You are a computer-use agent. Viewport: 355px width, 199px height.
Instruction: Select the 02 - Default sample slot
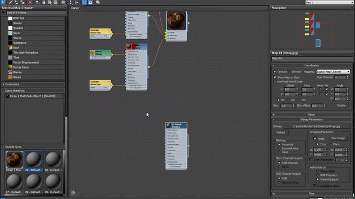(34, 161)
